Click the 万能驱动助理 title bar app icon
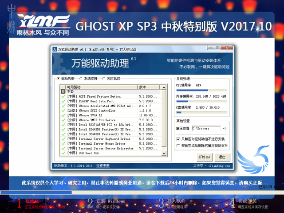This screenshot has width=284, height=213. point(54,49)
